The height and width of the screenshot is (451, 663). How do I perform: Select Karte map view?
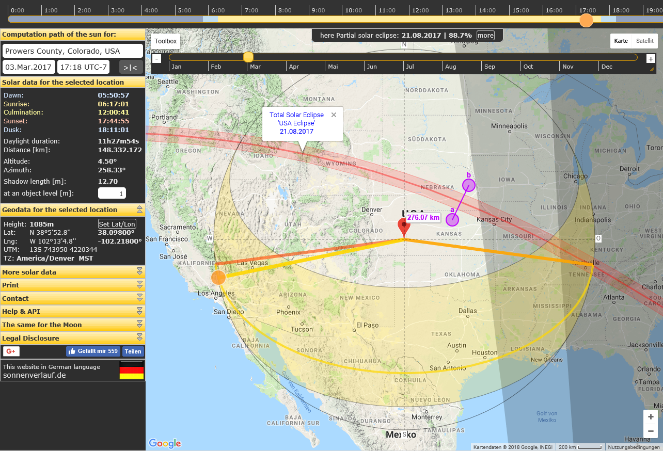(621, 41)
